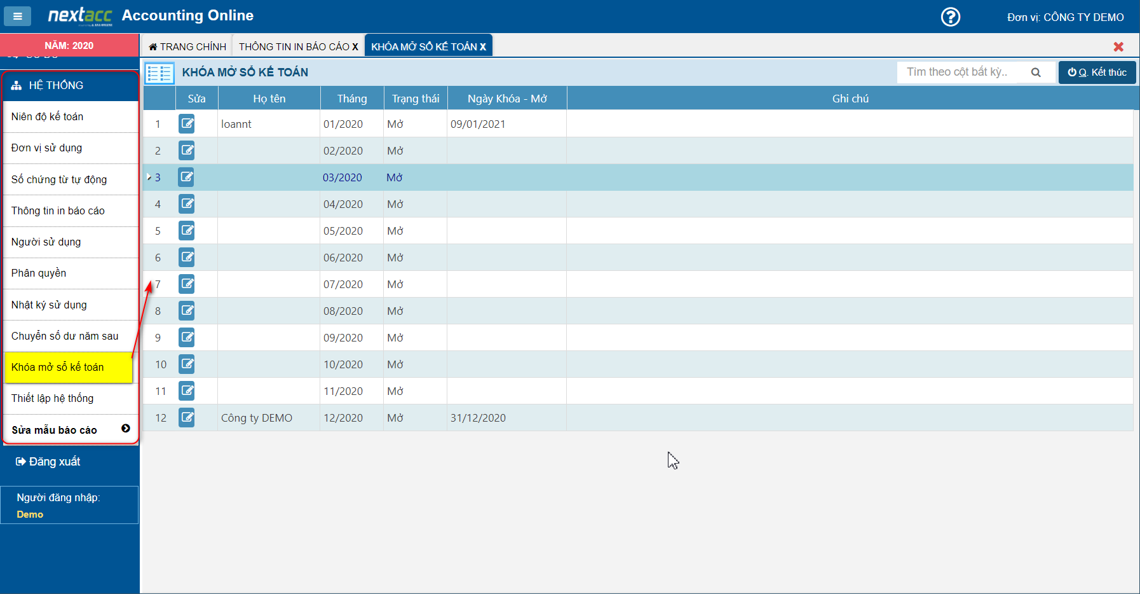
Task: Open edit for the 06/2020 row
Action: 187,258
